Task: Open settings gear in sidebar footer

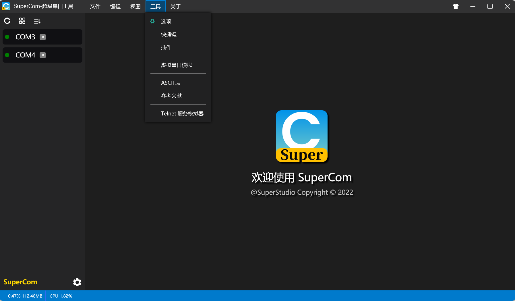Action: pos(77,282)
